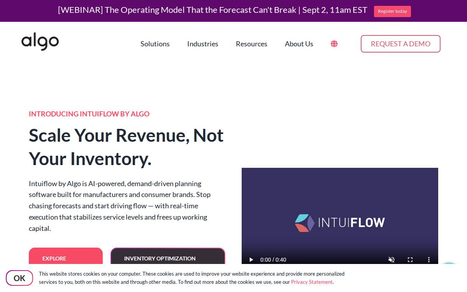Open video more options menu
The height and width of the screenshot is (292, 467).
[429, 260]
